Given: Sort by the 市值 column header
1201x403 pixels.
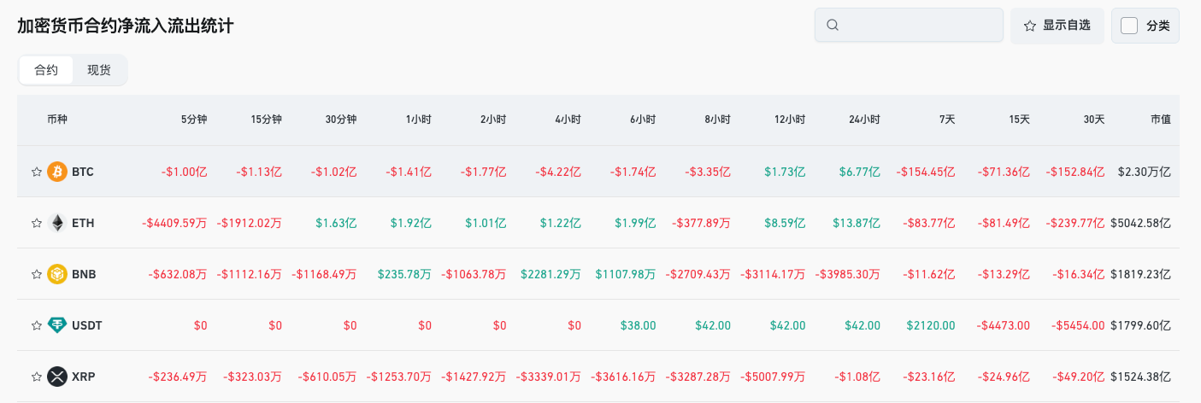Looking at the screenshot, I should [1160, 120].
